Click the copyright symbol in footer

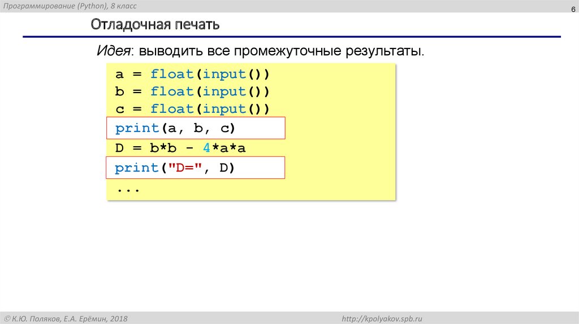pos(6,319)
